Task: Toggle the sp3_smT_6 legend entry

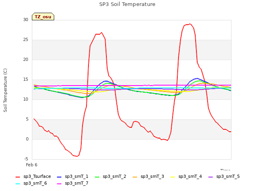Action: (x=31, y=183)
